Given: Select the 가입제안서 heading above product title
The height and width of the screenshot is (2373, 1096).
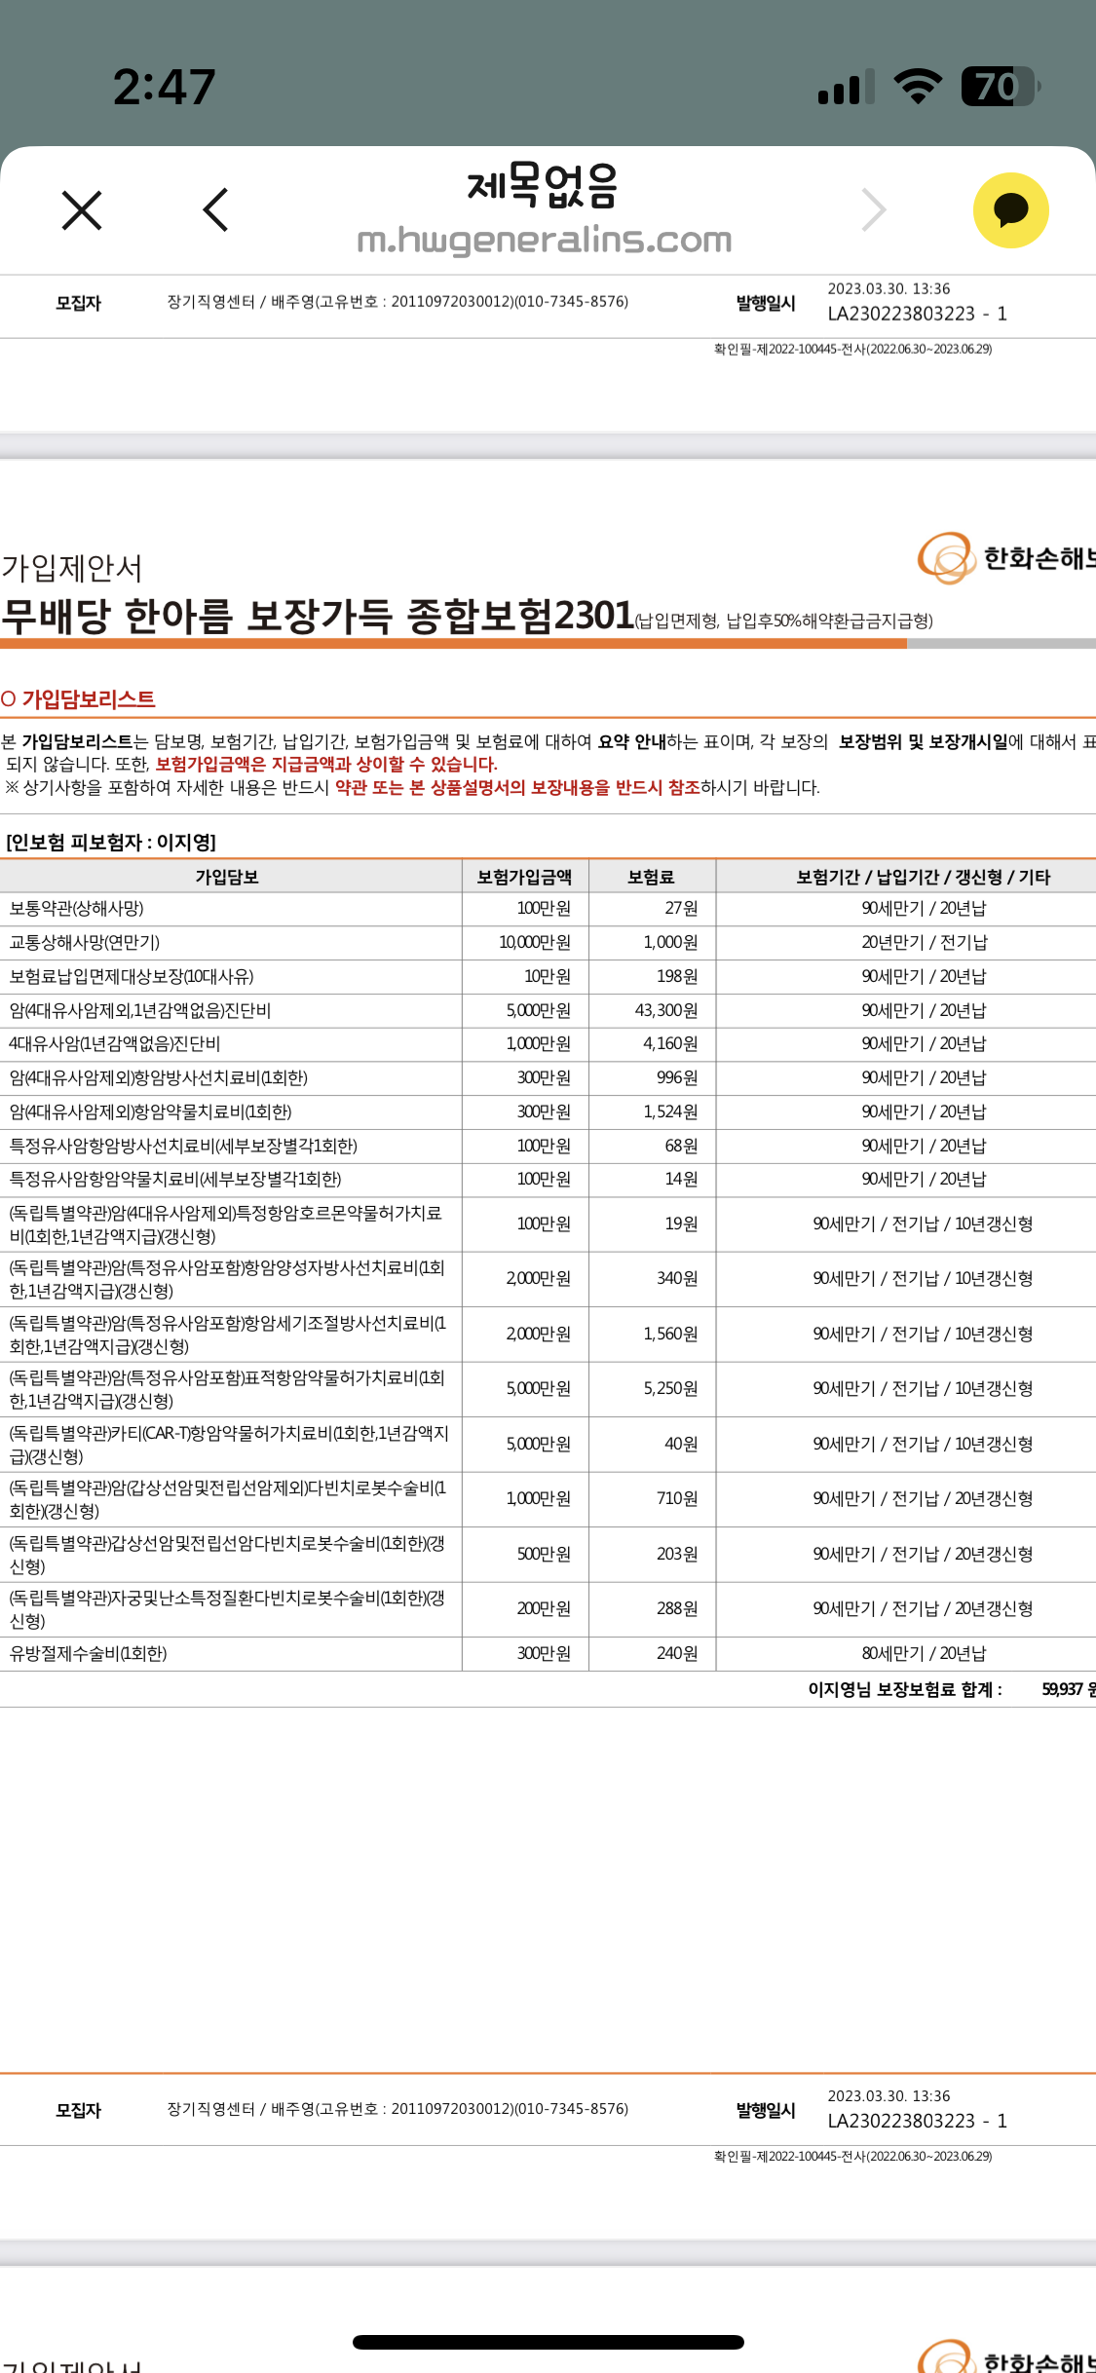Looking at the screenshot, I should [x=72, y=568].
